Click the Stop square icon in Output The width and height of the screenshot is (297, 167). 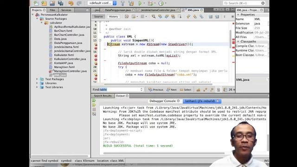pyautogui.click(x=94, y=109)
